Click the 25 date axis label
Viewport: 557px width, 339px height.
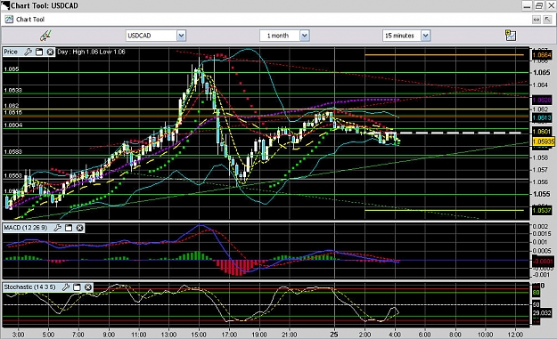pyautogui.click(x=334, y=334)
